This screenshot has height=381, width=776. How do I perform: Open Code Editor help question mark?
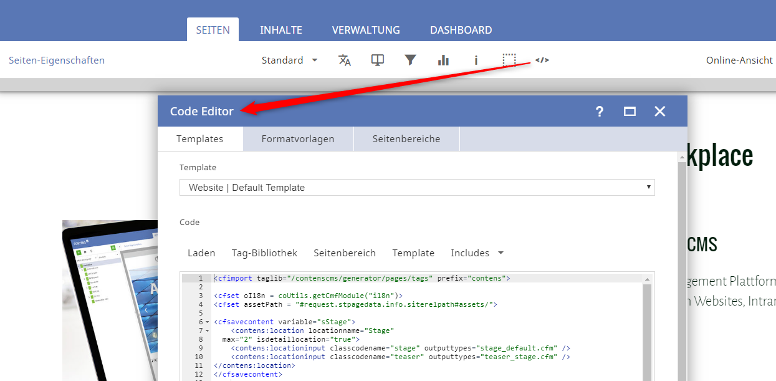tap(600, 112)
